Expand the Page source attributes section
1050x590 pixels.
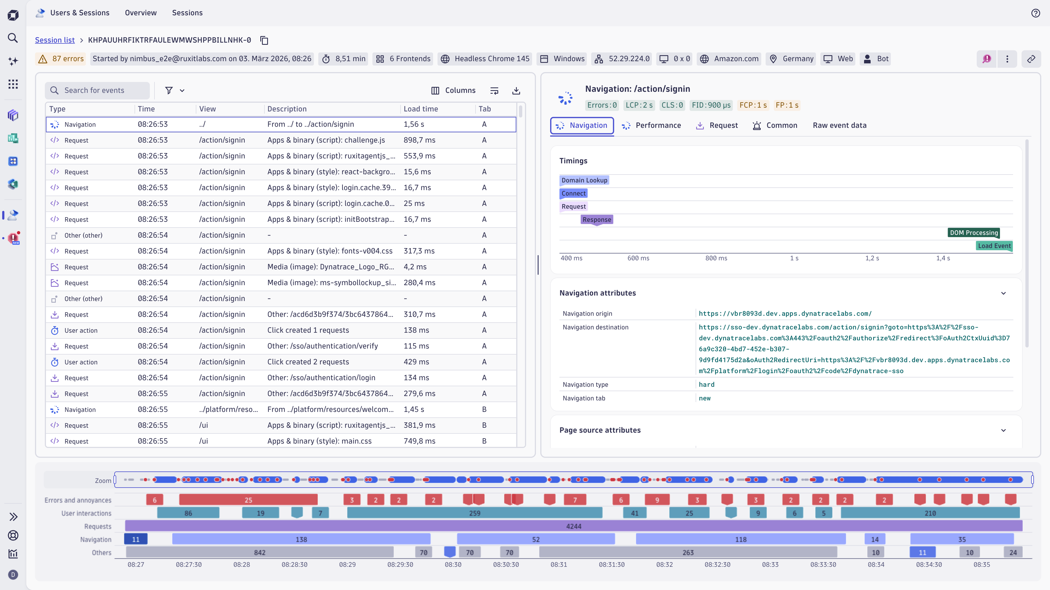1004,430
